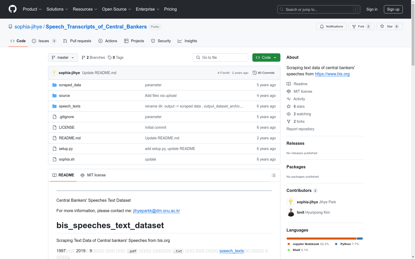This screenshot has height=259, width=415.
Task: Click the branch icon next to Branches
Action: 84,57
